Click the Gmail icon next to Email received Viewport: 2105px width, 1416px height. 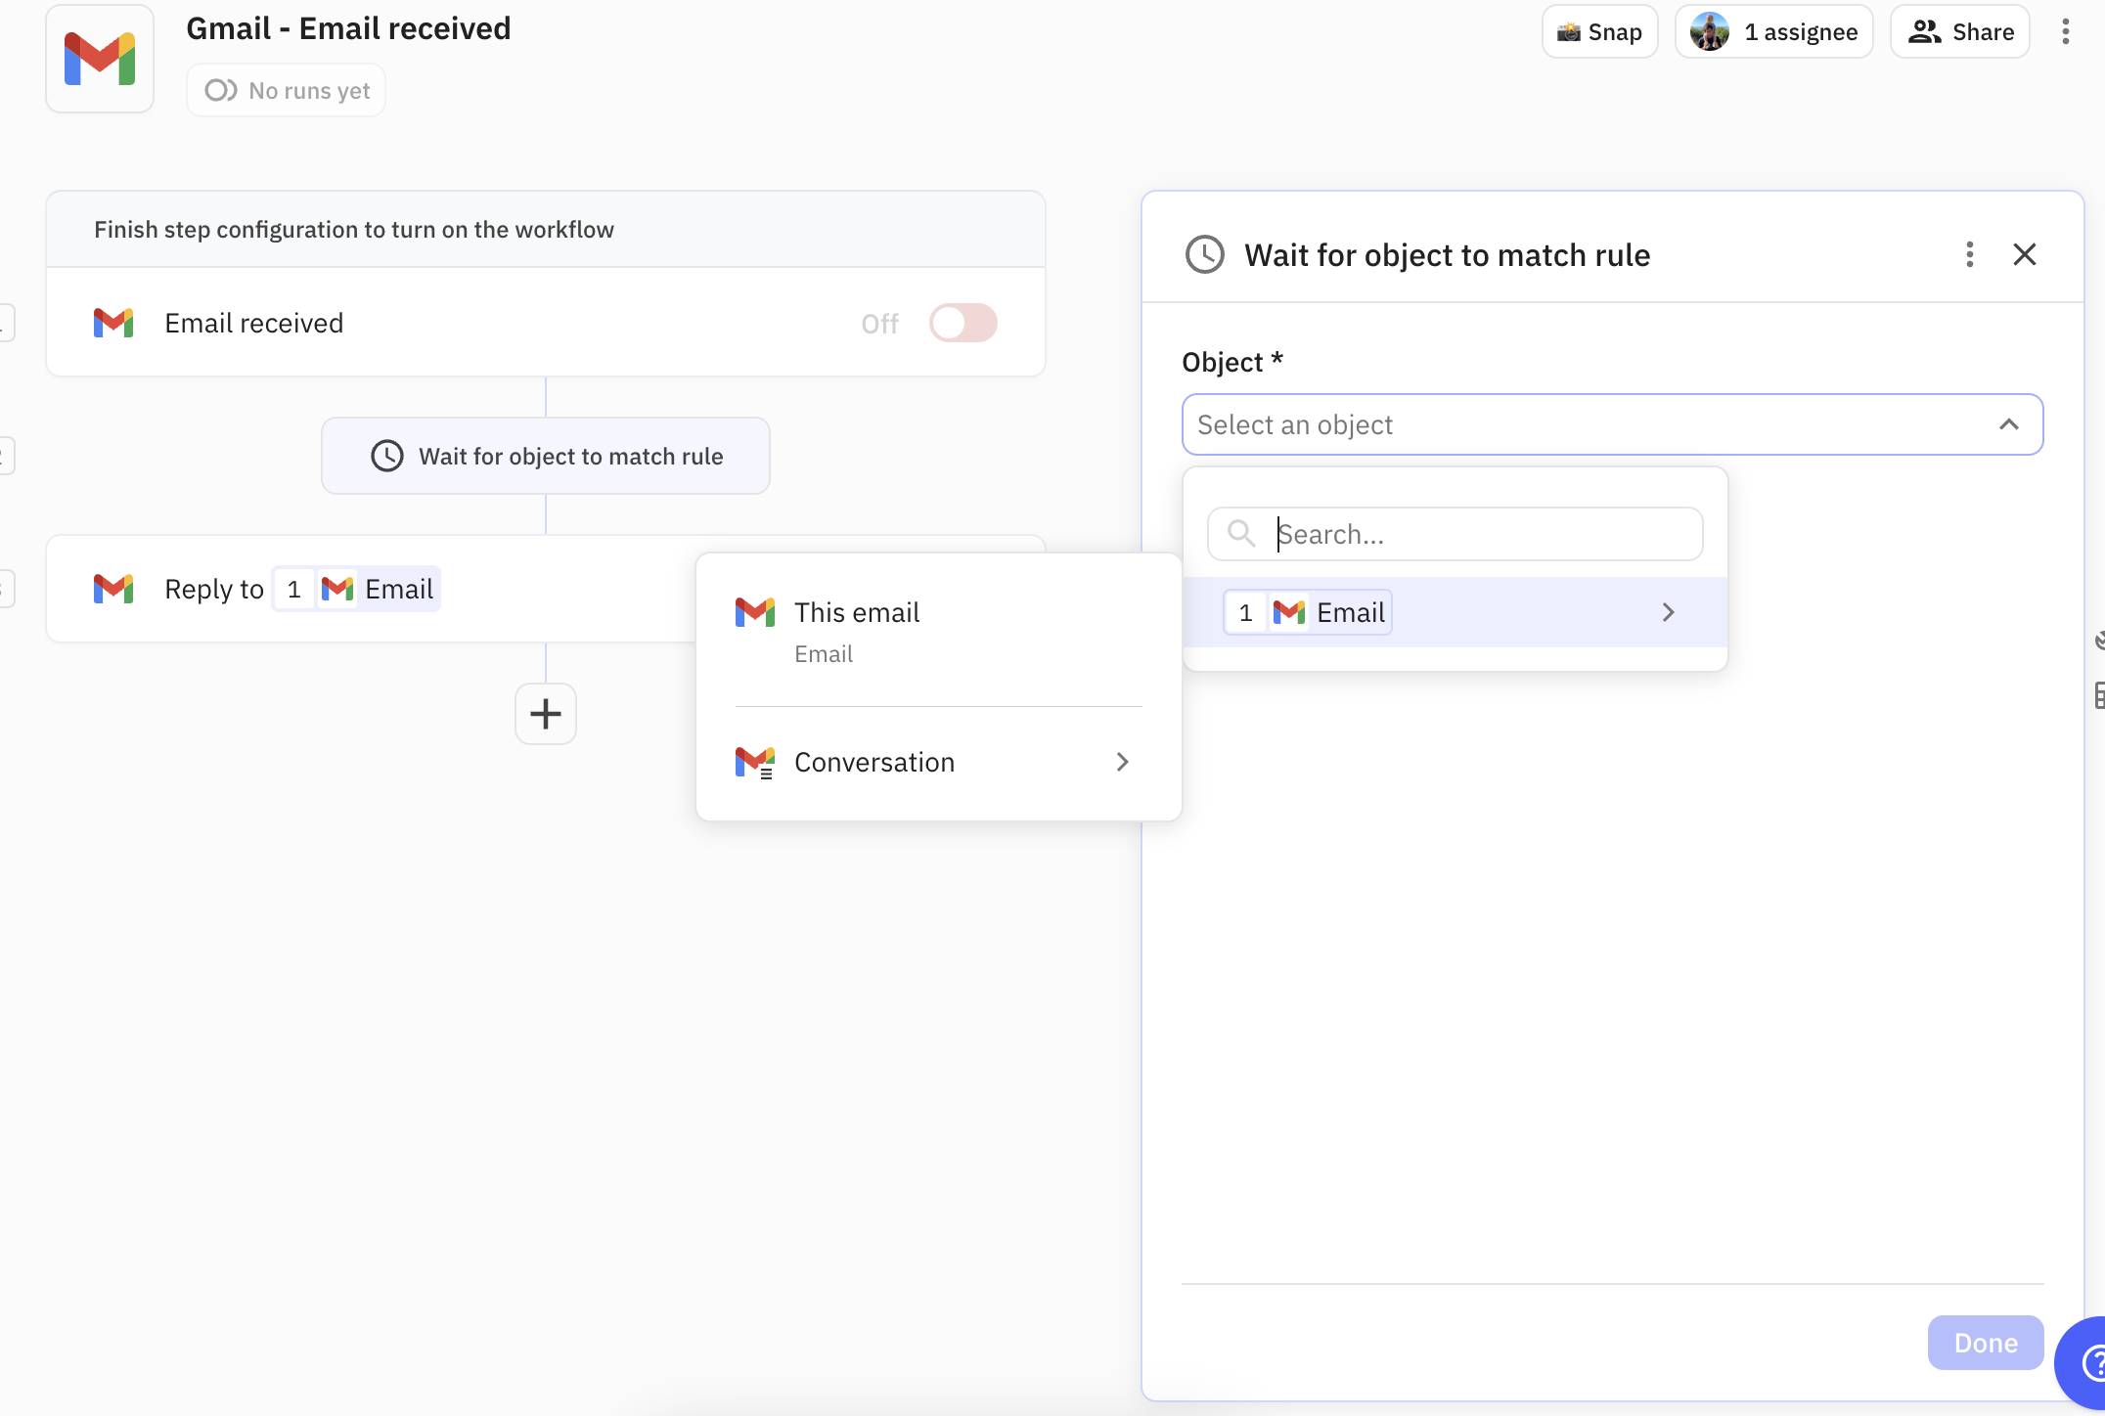[x=112, y=323]
